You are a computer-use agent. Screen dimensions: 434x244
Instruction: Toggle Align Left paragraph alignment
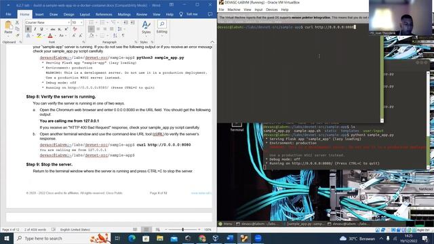(x=91, y=28)
